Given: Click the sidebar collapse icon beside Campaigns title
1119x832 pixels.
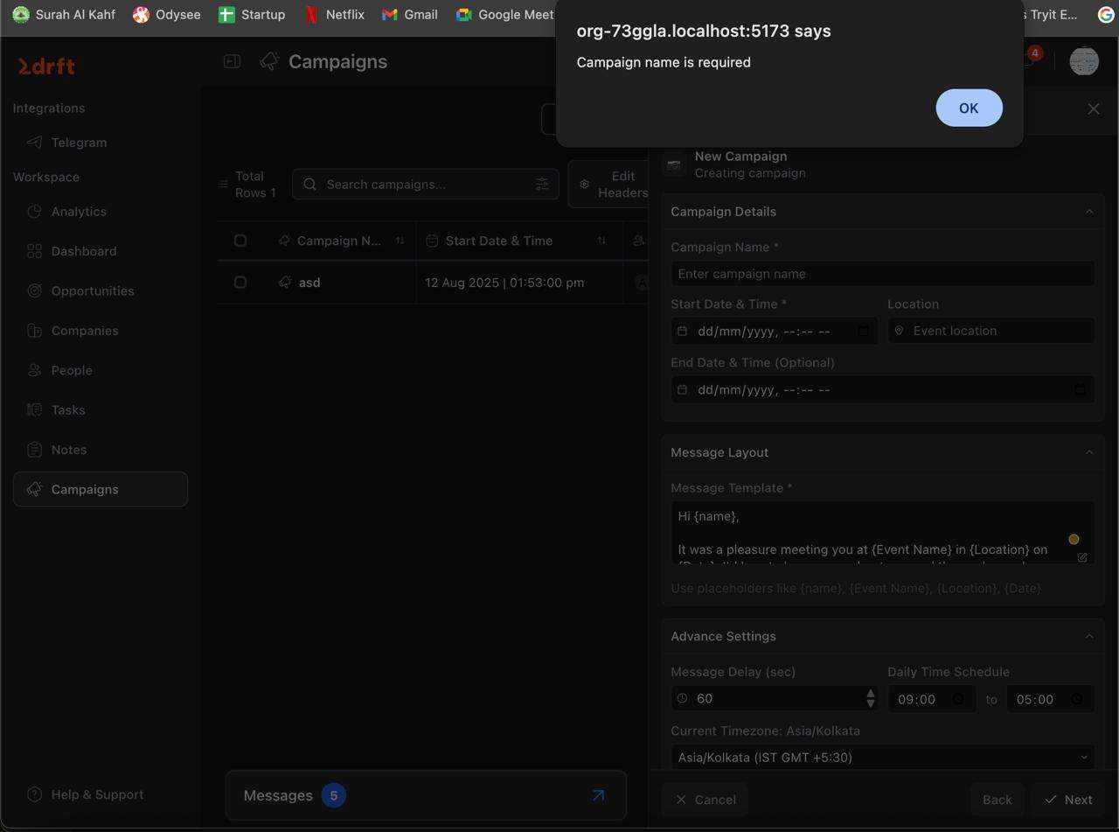Looking at the screenshot, I should pyautogui.click(x=232, y=61).
